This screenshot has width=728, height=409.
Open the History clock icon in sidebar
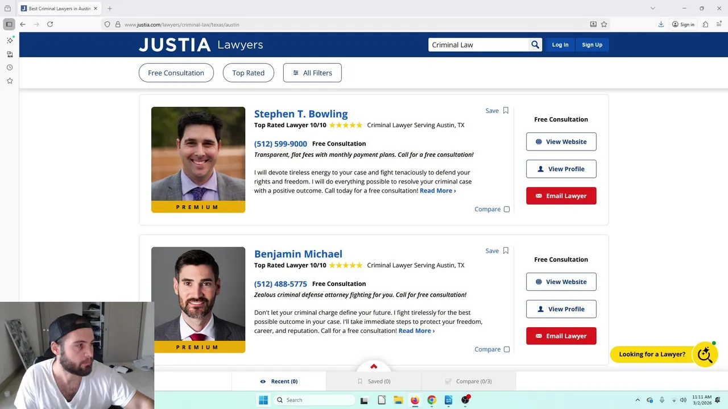click(x=10, y=68)
